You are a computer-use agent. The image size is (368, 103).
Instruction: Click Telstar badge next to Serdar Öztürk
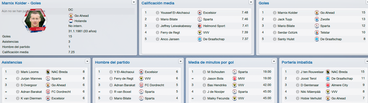pos(316,32)
